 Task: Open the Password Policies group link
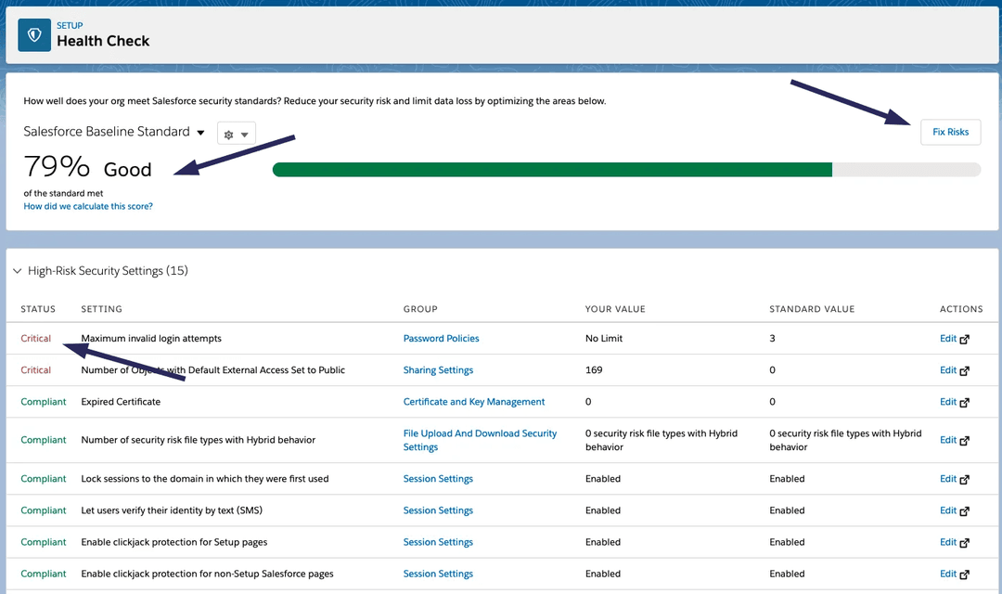[441, 338]
